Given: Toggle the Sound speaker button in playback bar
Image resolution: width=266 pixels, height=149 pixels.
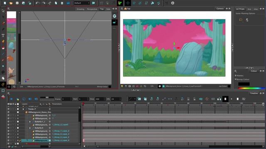Looking at the screenshot, I should tap(30, 99).
